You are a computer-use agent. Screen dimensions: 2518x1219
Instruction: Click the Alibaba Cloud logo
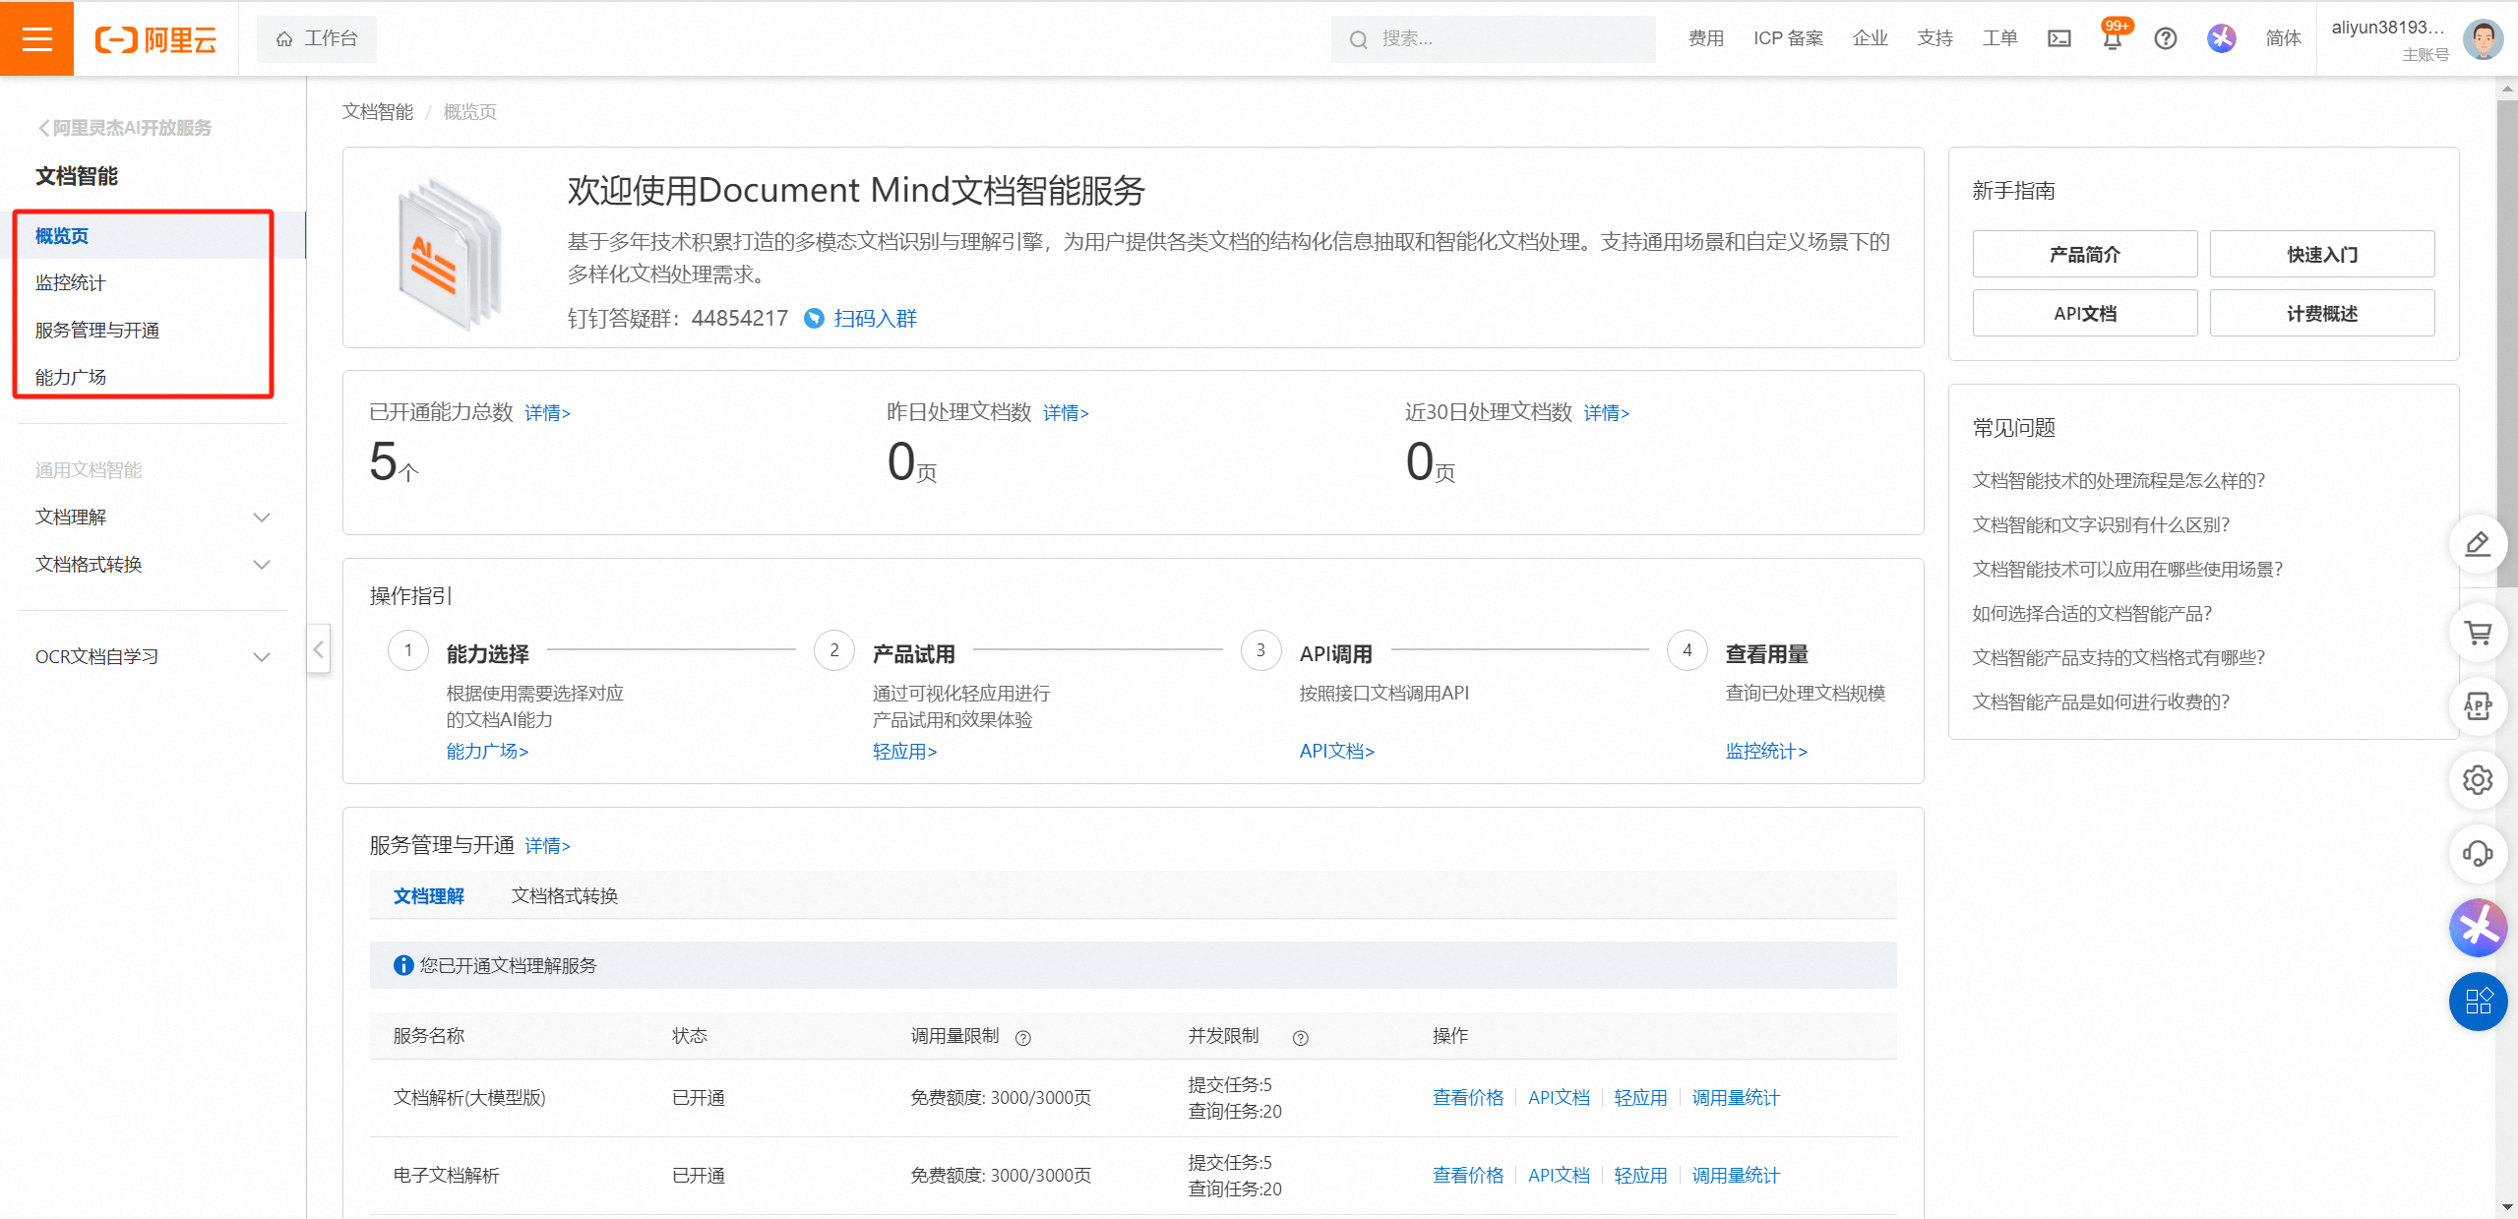pyautogui.click(x=155, y=39)
